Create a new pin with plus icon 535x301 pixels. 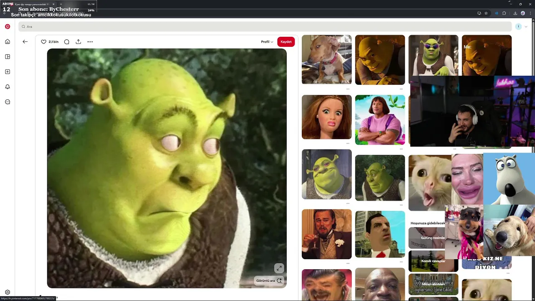[8, 71]
